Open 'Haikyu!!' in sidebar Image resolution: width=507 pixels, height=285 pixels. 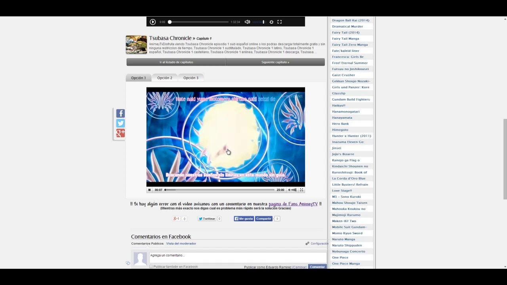pyautogui.click(x=339, y=106)
